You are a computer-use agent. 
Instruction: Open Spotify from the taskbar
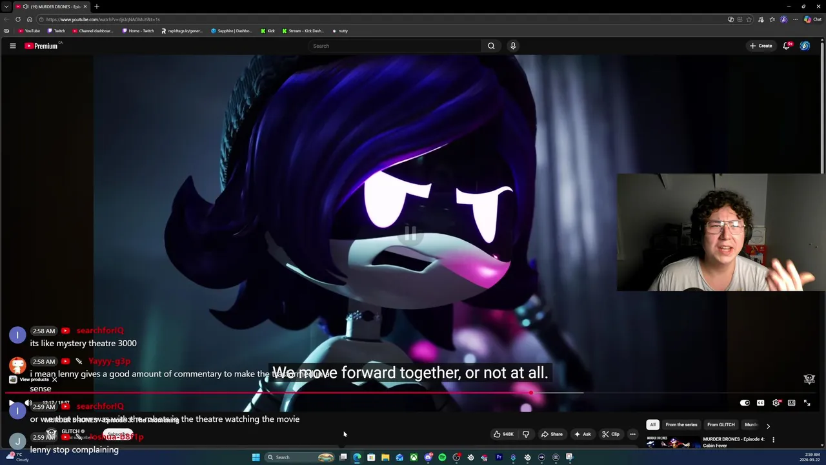pos(442,457)
